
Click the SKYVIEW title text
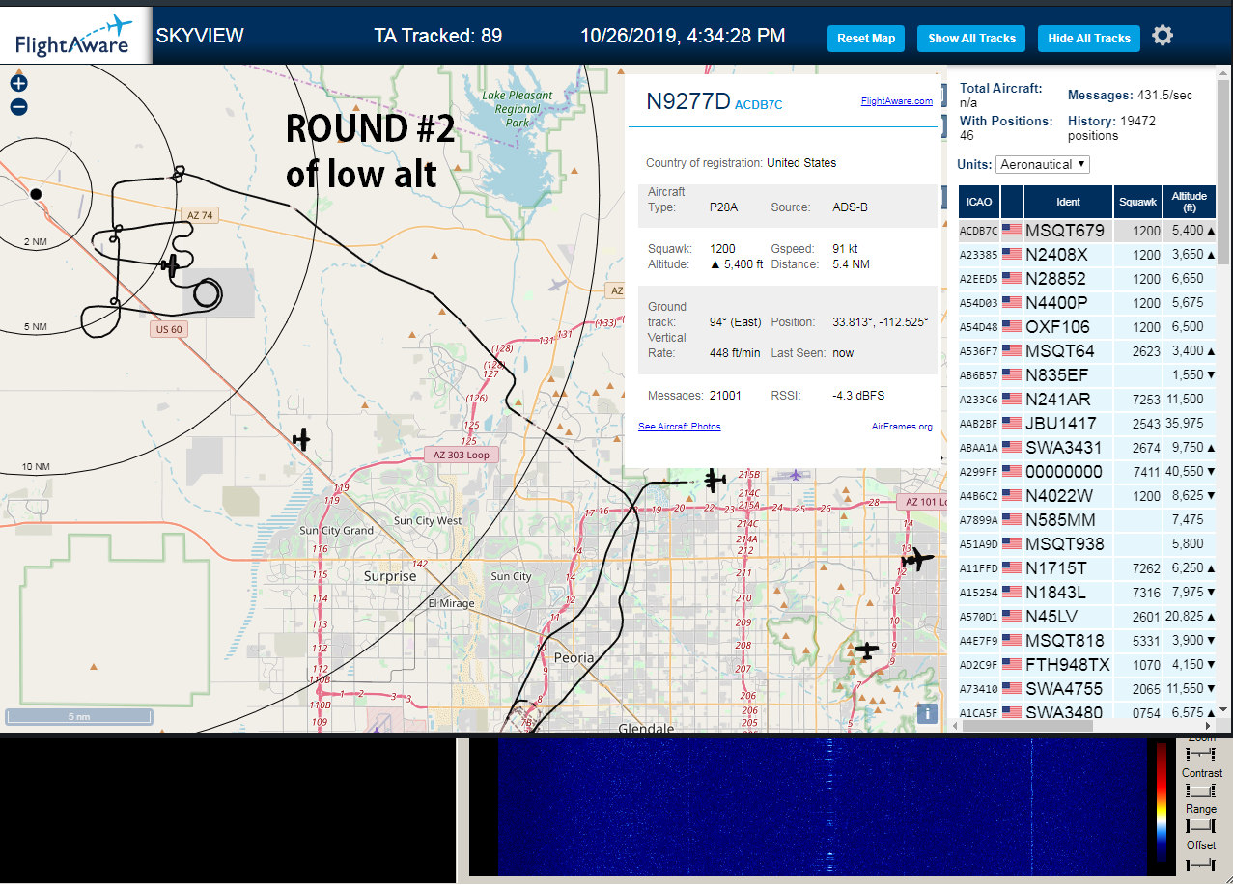click(200, 36)
